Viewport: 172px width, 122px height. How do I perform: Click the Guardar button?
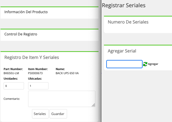pos(58,114)
